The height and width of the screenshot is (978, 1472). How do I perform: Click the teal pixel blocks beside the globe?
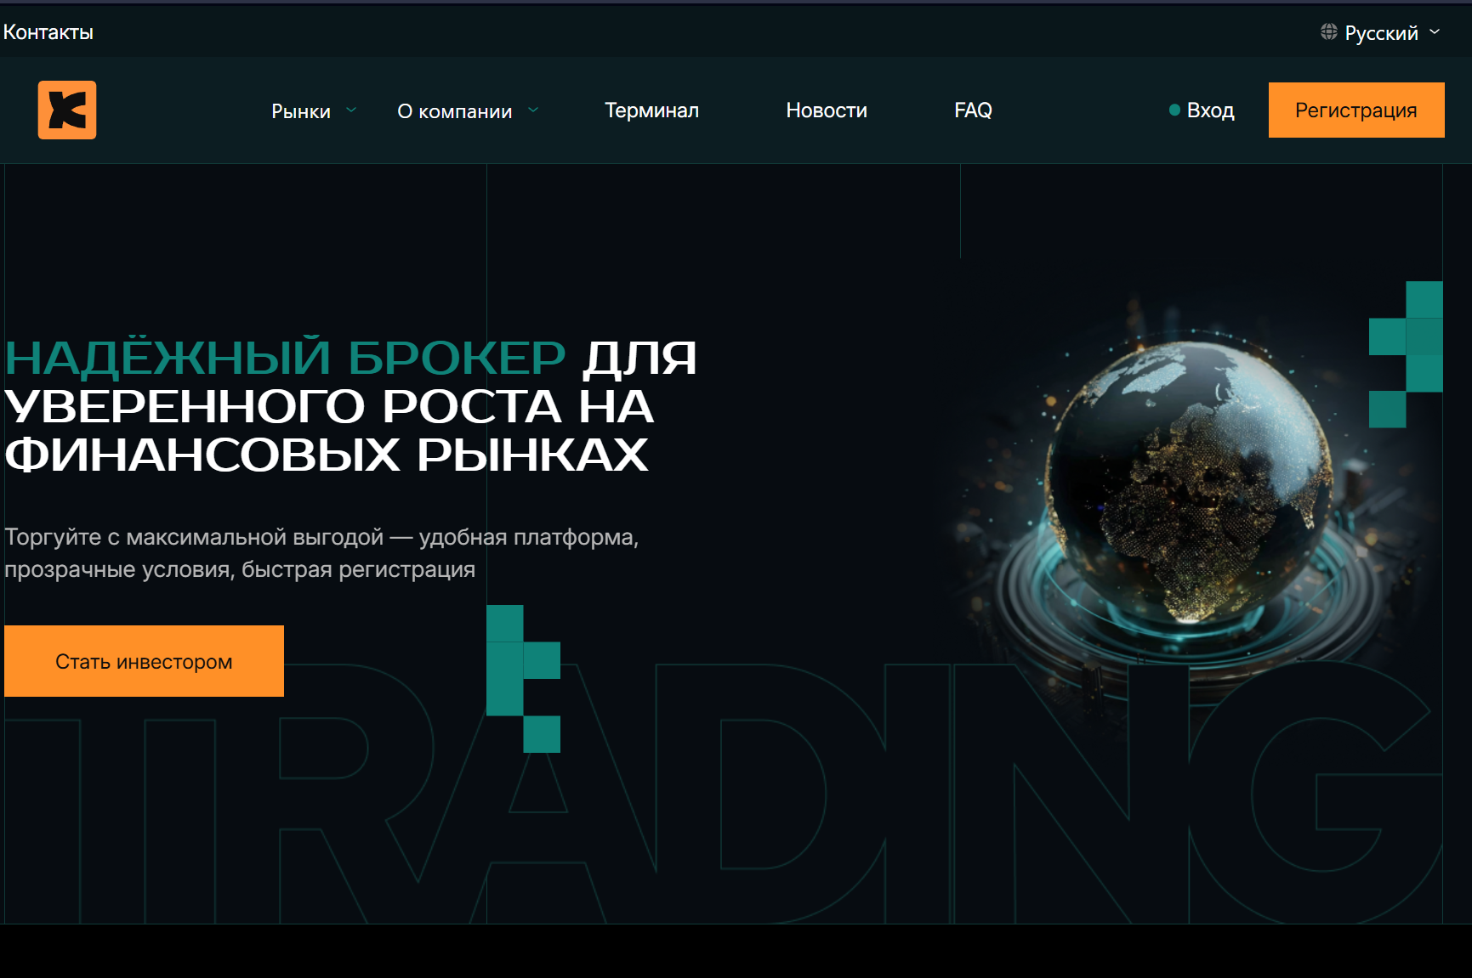(x=1407, y=354)
